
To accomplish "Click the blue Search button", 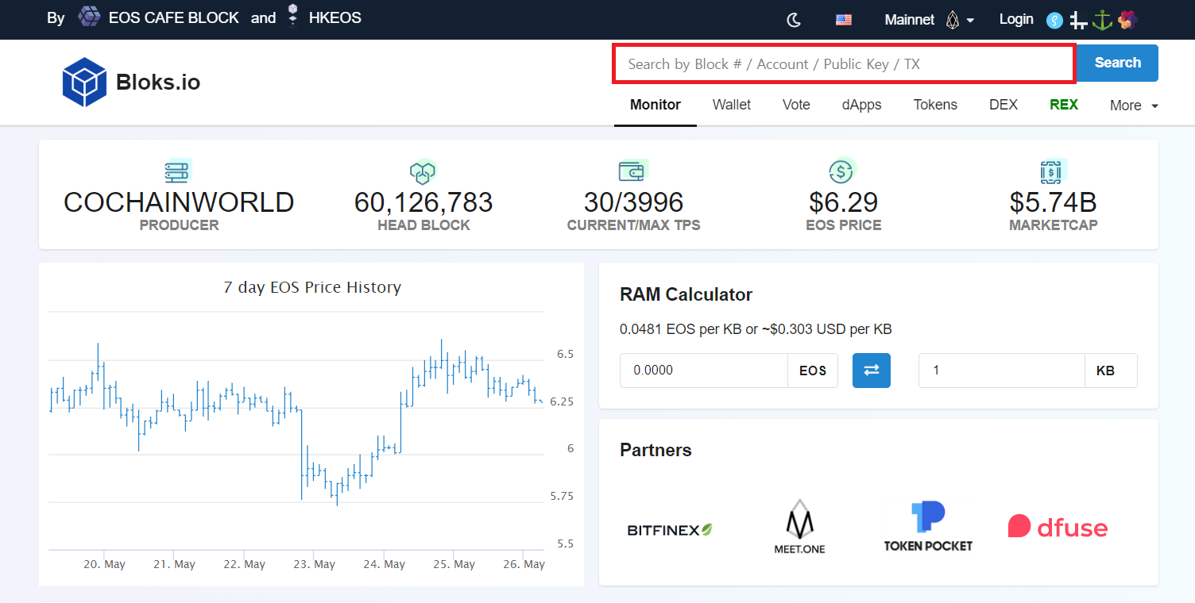I will pyautogui.click(x=1117, y=63).
